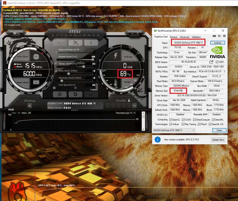Click Bus Interface question mark icon
Viewport: 238px width, 201px height.
click(224, 71)
